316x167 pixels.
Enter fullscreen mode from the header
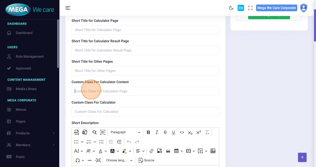point(250,8)
